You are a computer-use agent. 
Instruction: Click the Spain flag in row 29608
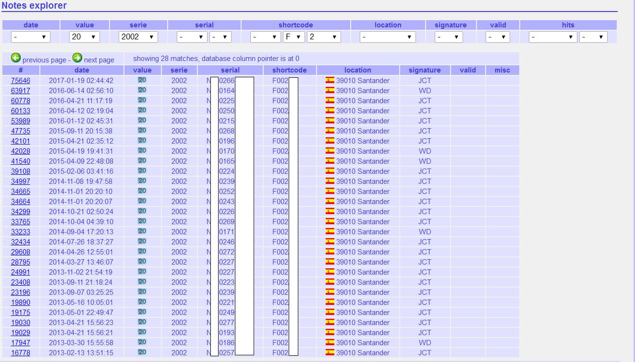(330, 252)
